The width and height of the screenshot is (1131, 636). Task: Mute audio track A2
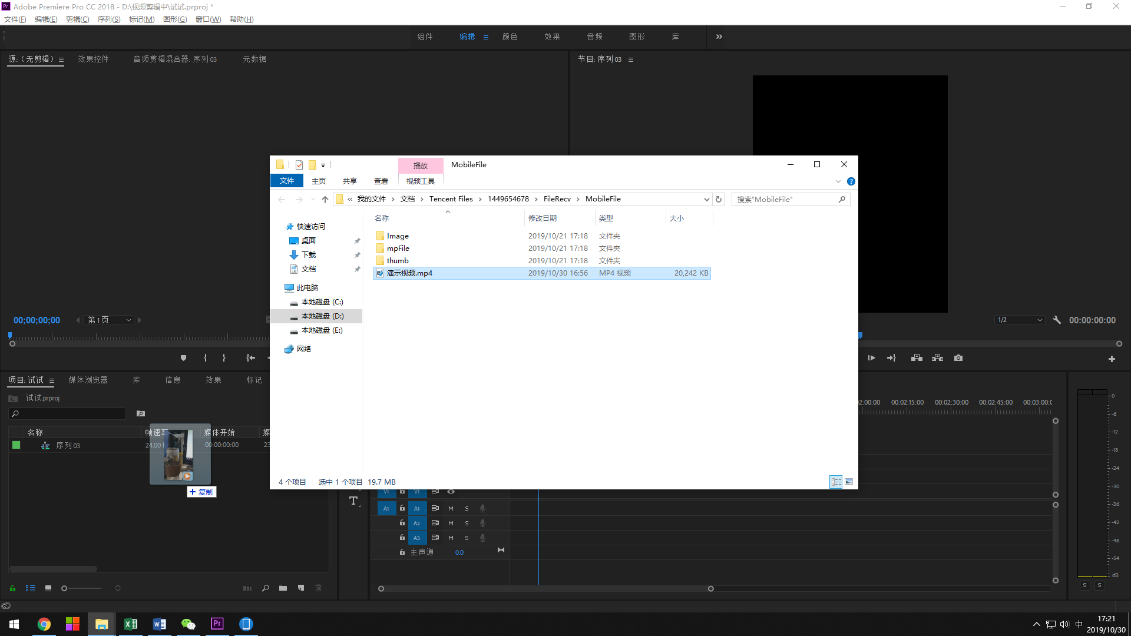pyautogui.click(x=451, y=523)
